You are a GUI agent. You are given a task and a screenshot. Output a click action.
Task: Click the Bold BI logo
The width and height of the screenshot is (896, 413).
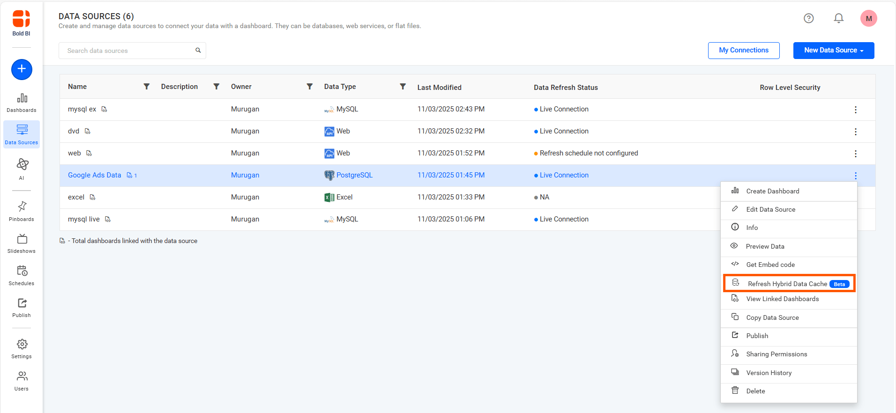[x=22, y=23]
